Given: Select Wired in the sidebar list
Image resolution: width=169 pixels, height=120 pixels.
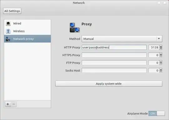Looking at the screenshot, I should (27, 23).
